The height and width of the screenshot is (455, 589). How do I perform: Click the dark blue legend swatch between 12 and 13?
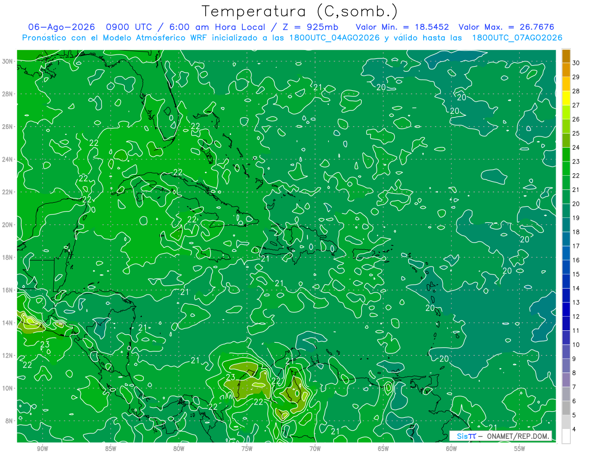pos(566,309)
